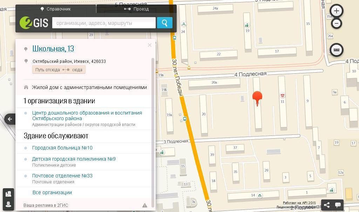Click the green icon next to building 1
This screenshot has width=359, height=212.
point(331,190)
